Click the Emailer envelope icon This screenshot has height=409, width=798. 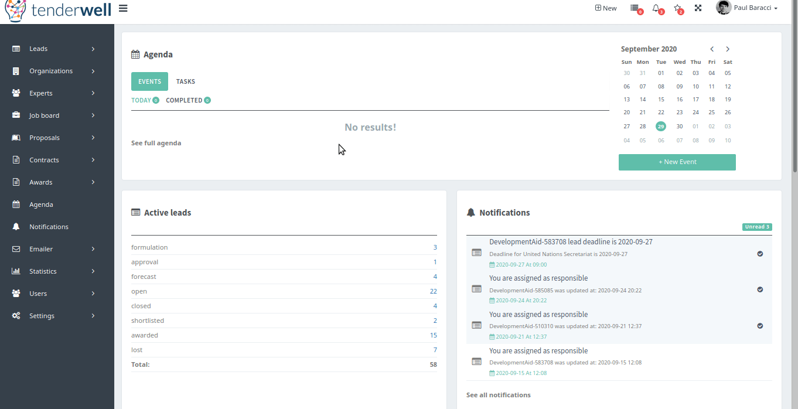(16, 249)
